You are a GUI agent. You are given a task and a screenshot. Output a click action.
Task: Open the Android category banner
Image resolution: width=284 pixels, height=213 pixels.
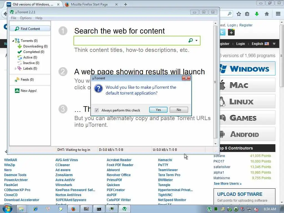click(x=247, y=134)
